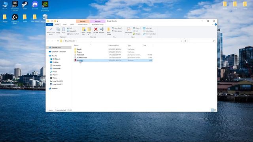Collapse the ribbon with chevron
The image size is (253, 142).
(213, 24)
